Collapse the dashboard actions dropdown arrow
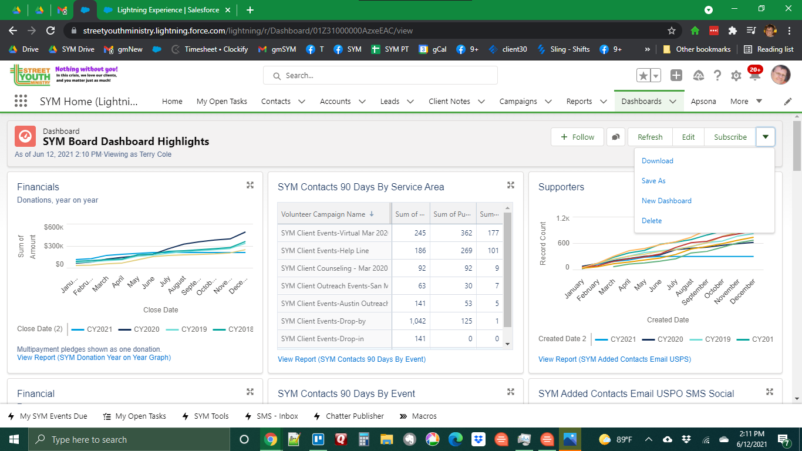The image size is (802, 451). pyautogui.click(x=766, y=137)
